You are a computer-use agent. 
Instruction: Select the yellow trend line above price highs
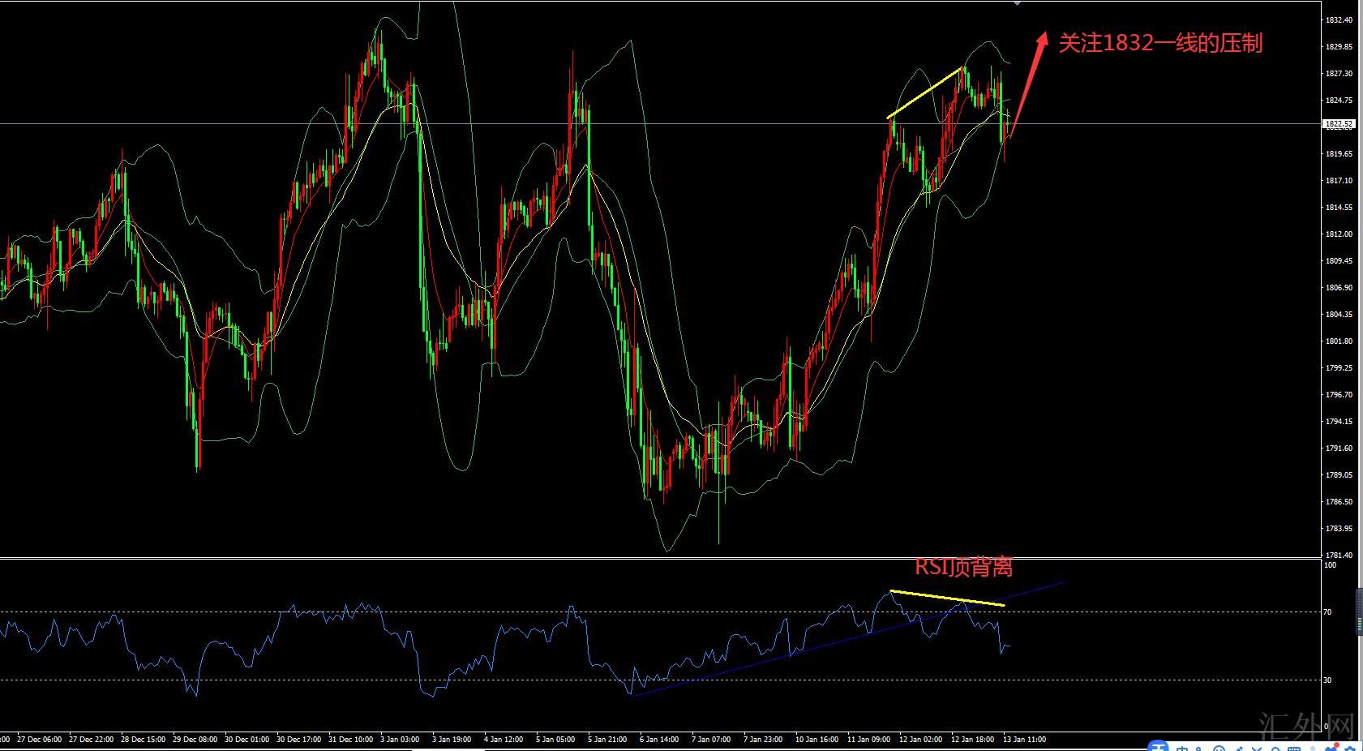[x=925, y=92]
